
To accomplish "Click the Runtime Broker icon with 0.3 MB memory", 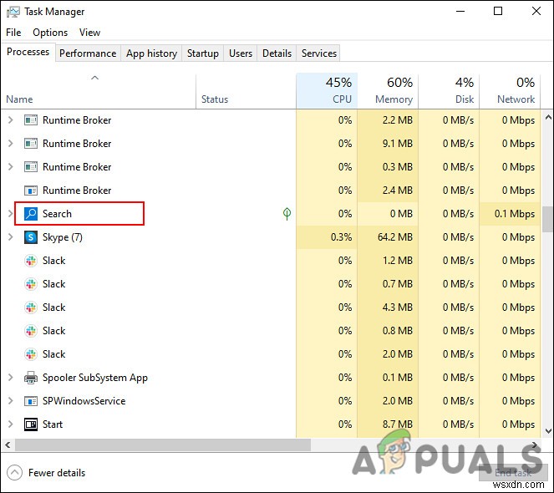I will pos(31,167).
